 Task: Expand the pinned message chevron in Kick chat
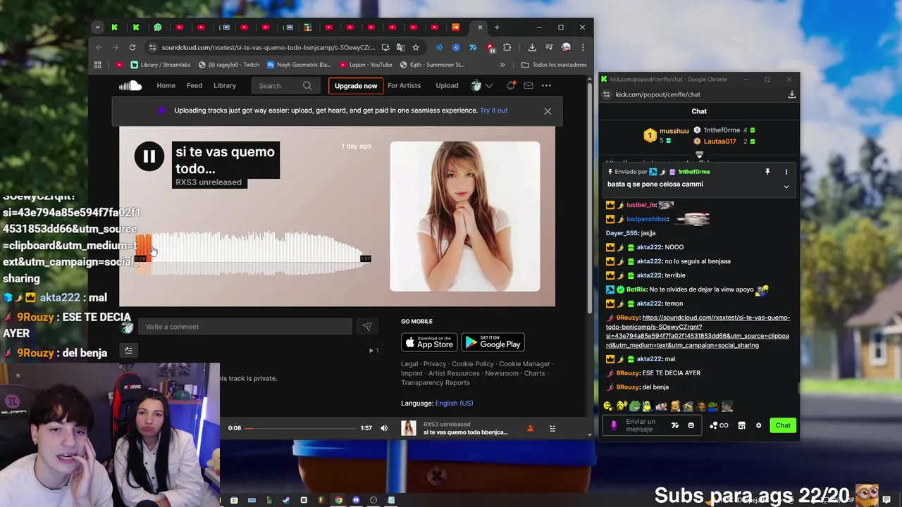786,187
